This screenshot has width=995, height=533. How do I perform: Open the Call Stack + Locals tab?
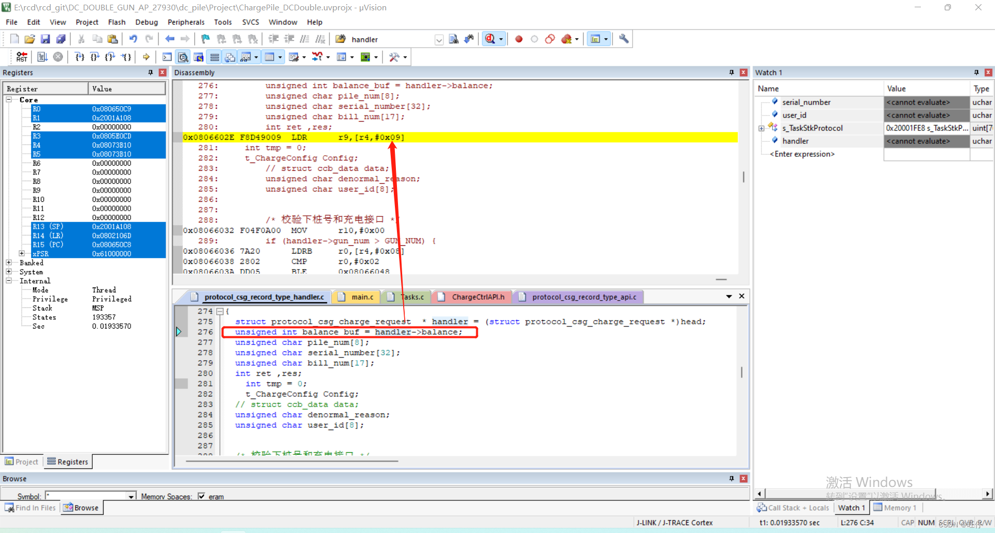pyautogui.click(x=793, y=508)
